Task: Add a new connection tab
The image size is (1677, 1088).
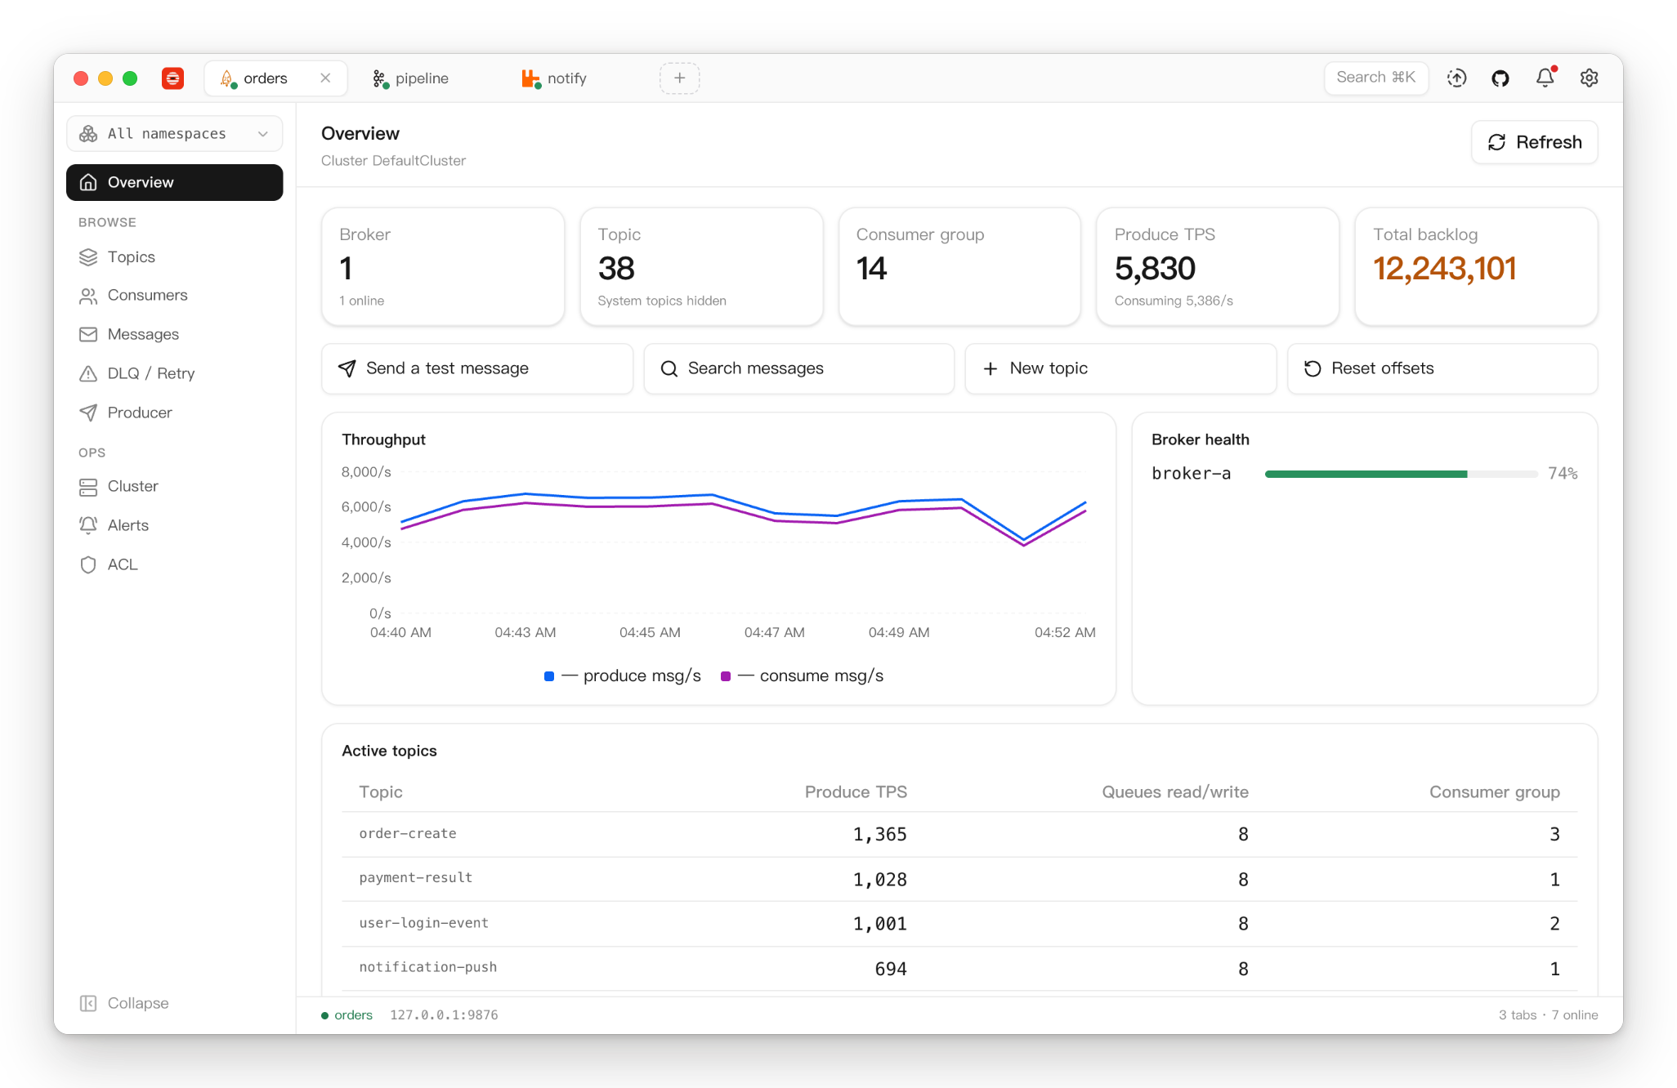Action: (679, 78)
